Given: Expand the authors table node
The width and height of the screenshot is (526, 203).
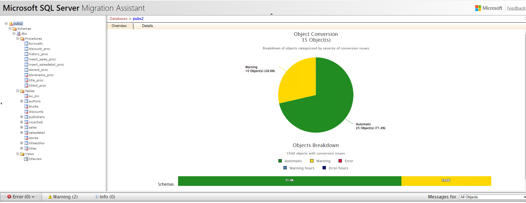Looking at the screenshot, I should 22,101.
